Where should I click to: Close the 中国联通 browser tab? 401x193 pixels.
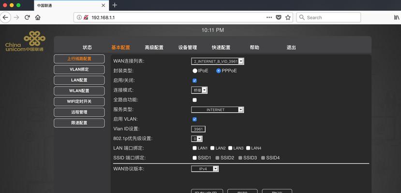[x=104, y=5]
